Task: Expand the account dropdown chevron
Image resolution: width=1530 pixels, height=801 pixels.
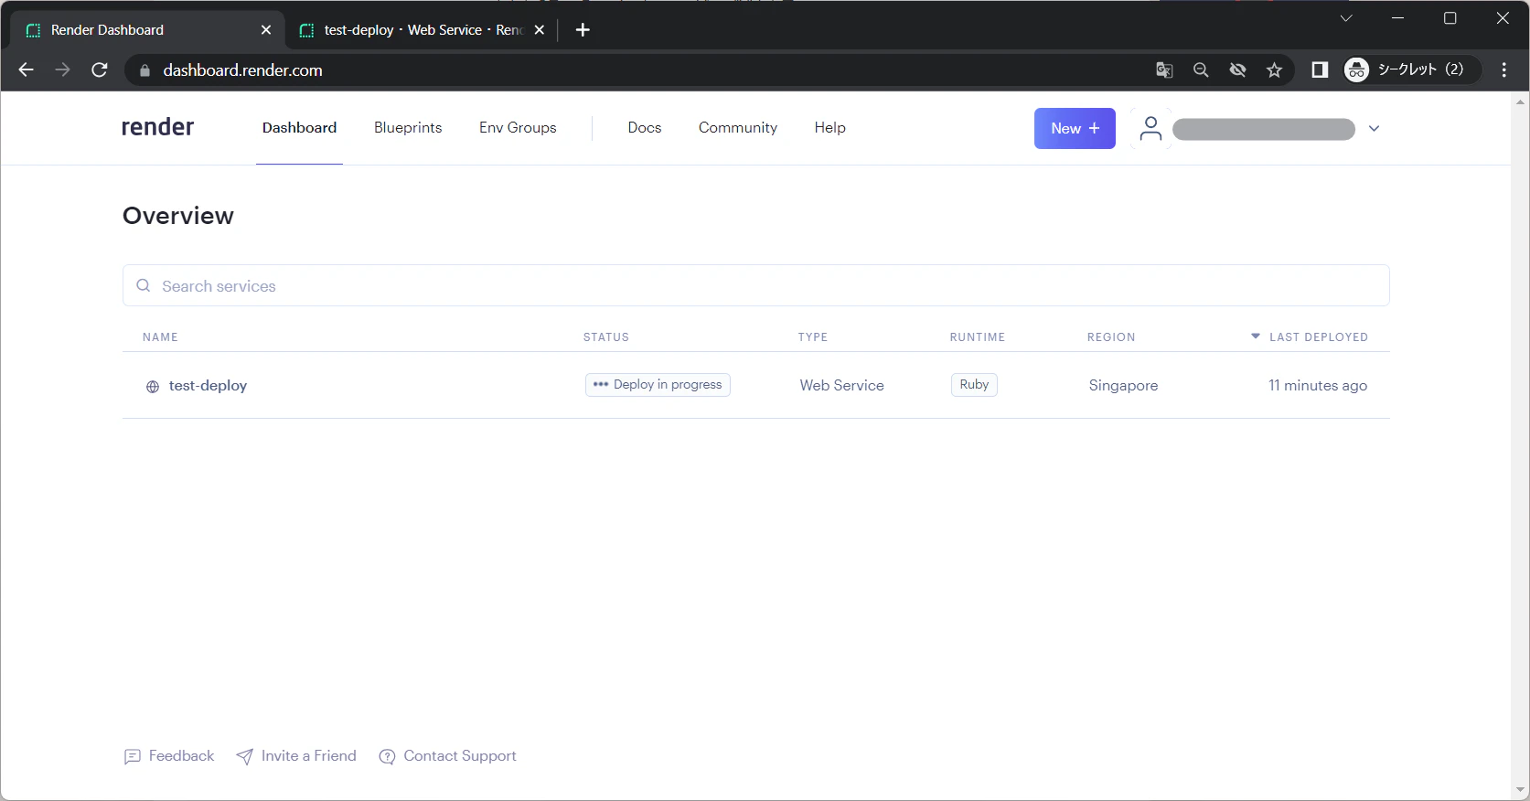Action: 1374,129
